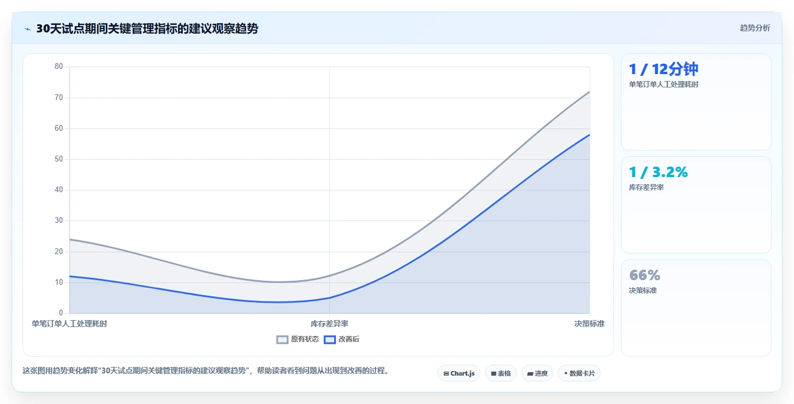Open the 1 / 12分钟 metric card
The width and height of the screenshot is (794, 404).
[x=696, y=102]
